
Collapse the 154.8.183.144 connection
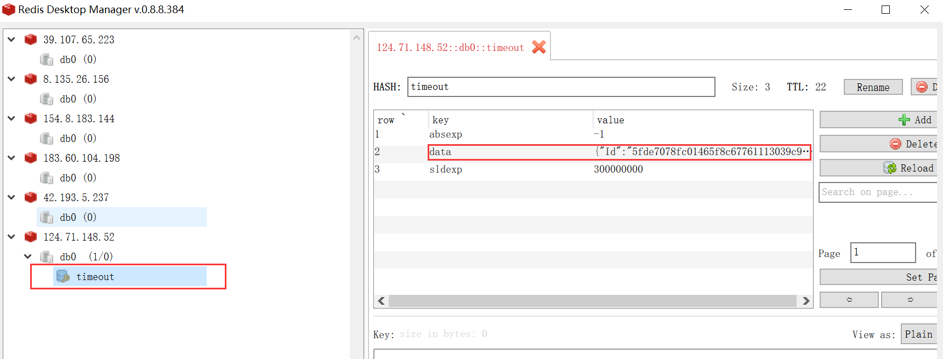[12, 118]
